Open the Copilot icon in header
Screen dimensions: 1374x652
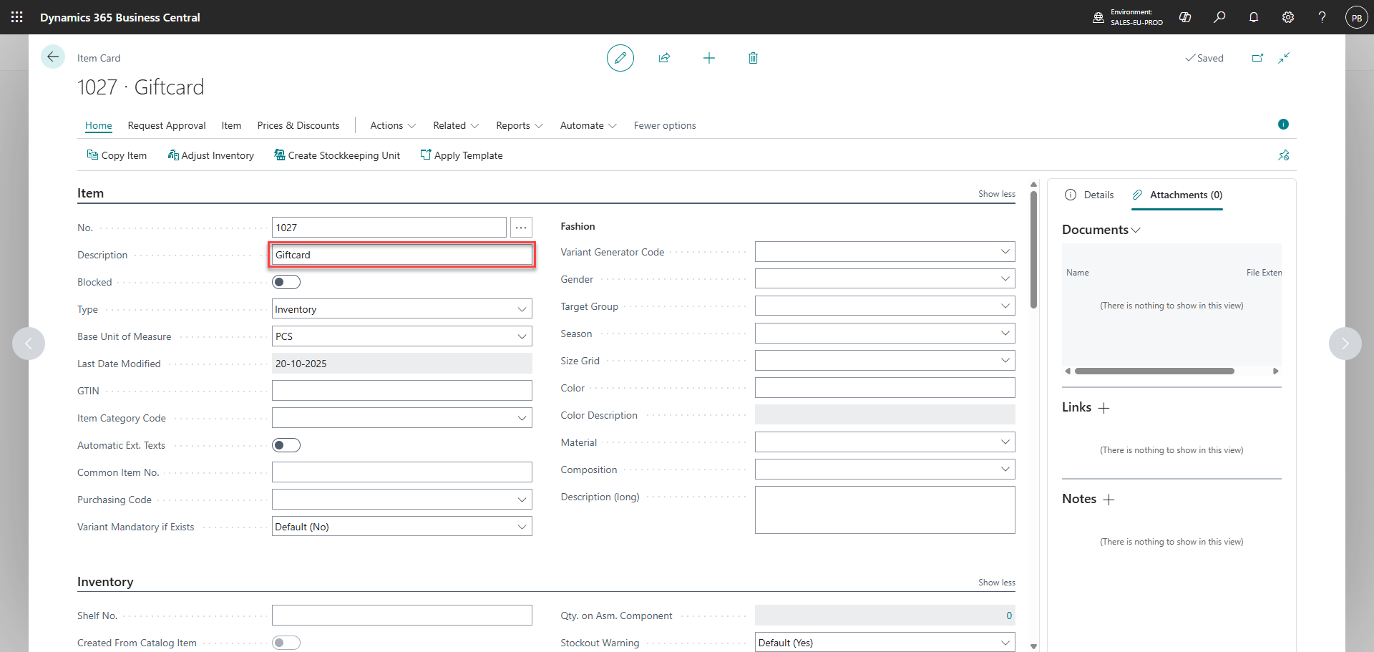1185,17
